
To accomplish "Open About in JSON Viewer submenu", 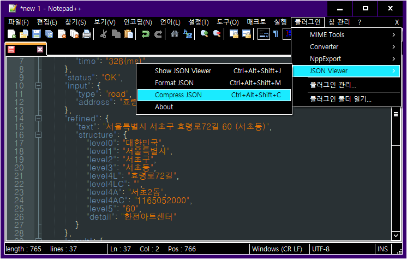I will tap(214, 107).
